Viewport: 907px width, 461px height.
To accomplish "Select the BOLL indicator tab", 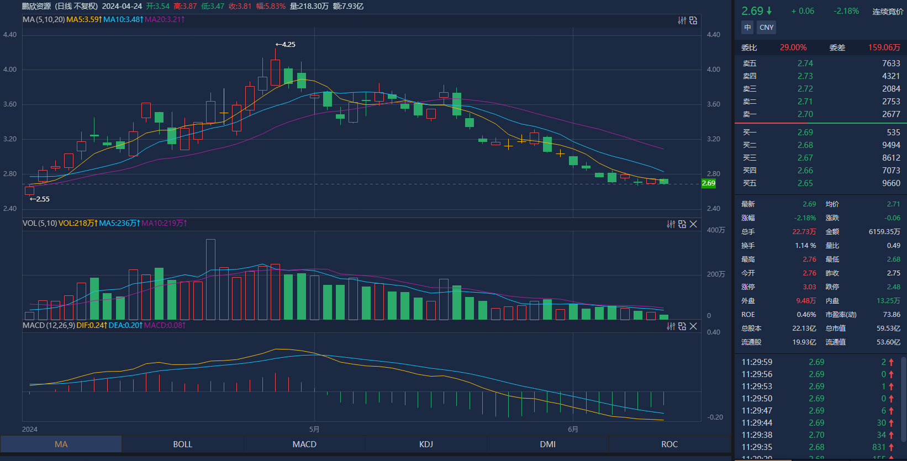I will [183, 444].
